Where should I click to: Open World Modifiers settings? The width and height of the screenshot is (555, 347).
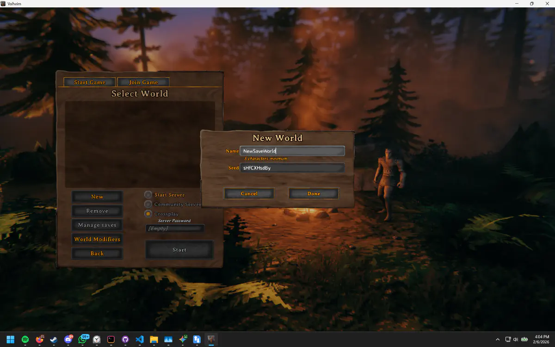click(97, 239)
